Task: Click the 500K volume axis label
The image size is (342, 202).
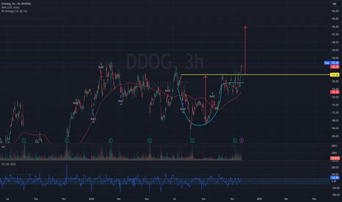Action: point(334,146)
